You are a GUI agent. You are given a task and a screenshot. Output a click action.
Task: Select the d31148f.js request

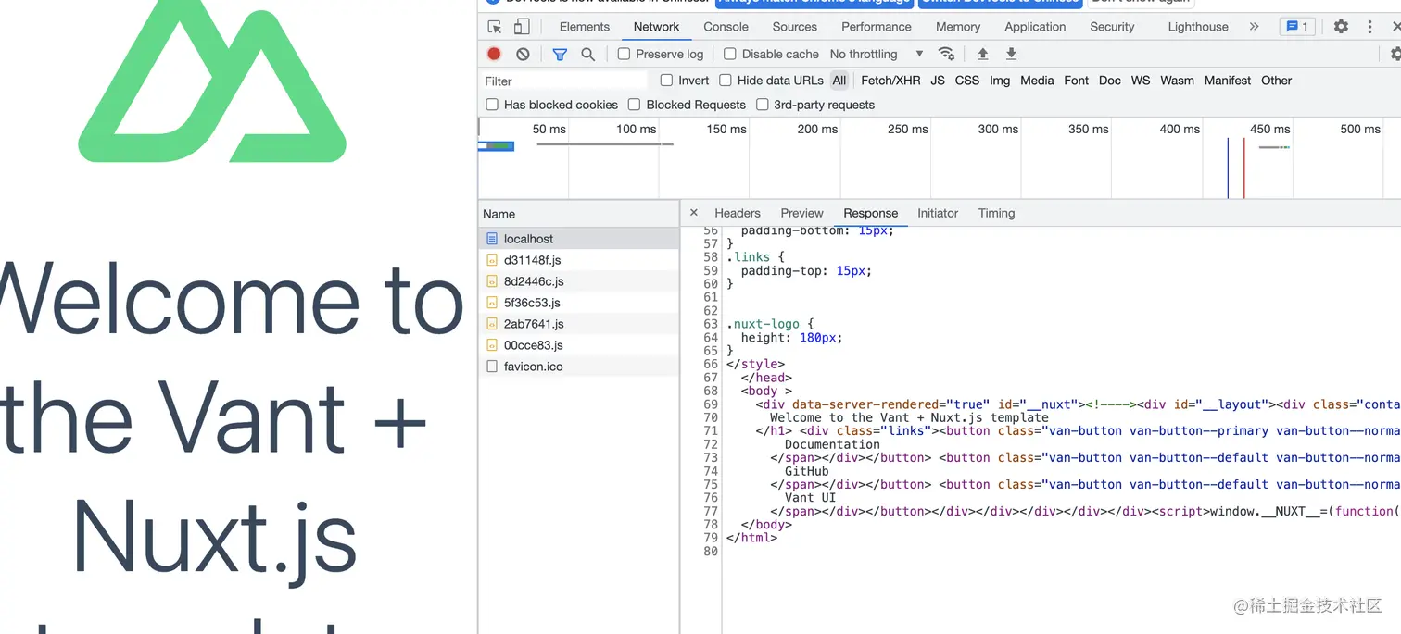579,260
